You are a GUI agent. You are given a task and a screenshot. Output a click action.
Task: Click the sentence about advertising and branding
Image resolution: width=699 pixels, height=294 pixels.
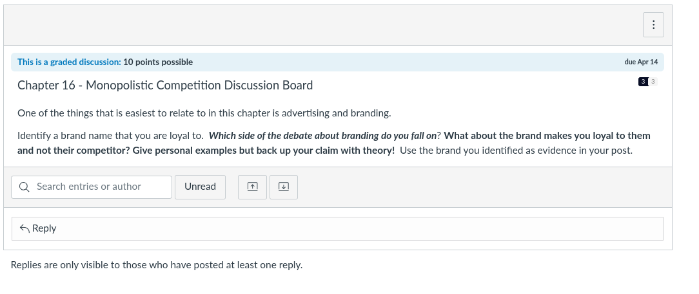pyautogui.click(x=204, y=113)
